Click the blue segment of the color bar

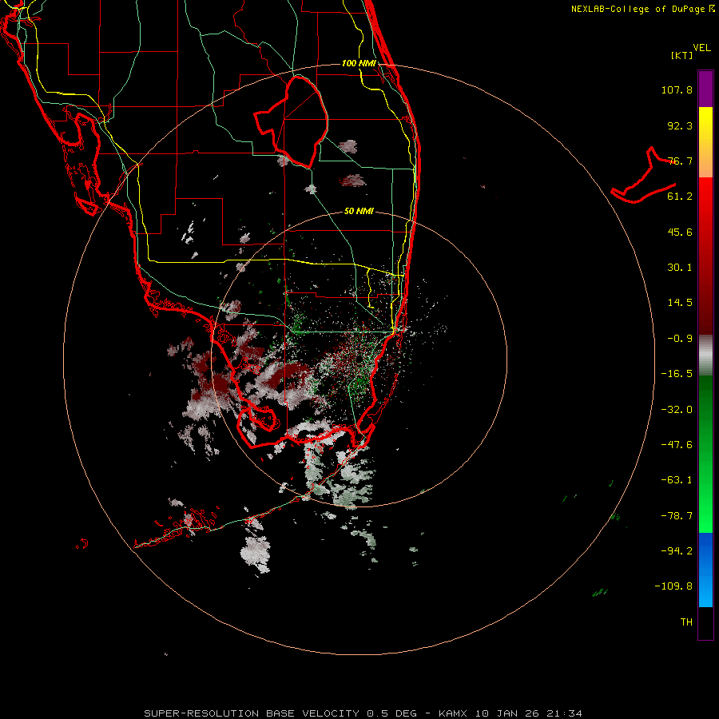[705, 570]
